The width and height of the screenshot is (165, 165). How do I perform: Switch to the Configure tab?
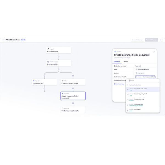tap(117, 62)
